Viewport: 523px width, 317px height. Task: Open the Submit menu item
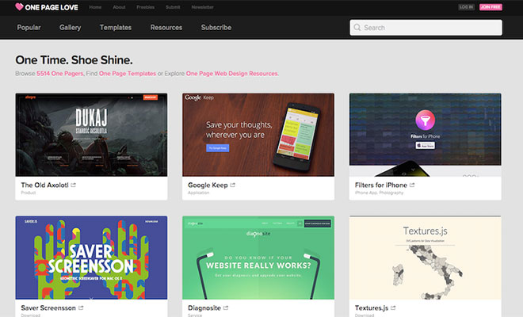click(173, 7)
